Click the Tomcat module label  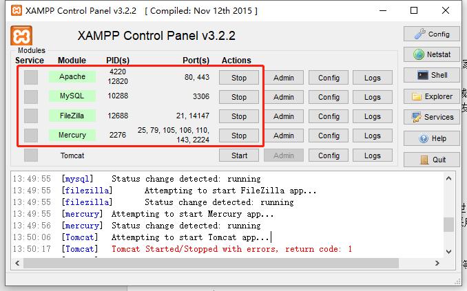coord(72,155)
